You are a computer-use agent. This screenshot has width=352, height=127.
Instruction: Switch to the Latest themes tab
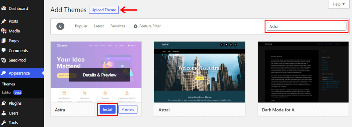99,26
